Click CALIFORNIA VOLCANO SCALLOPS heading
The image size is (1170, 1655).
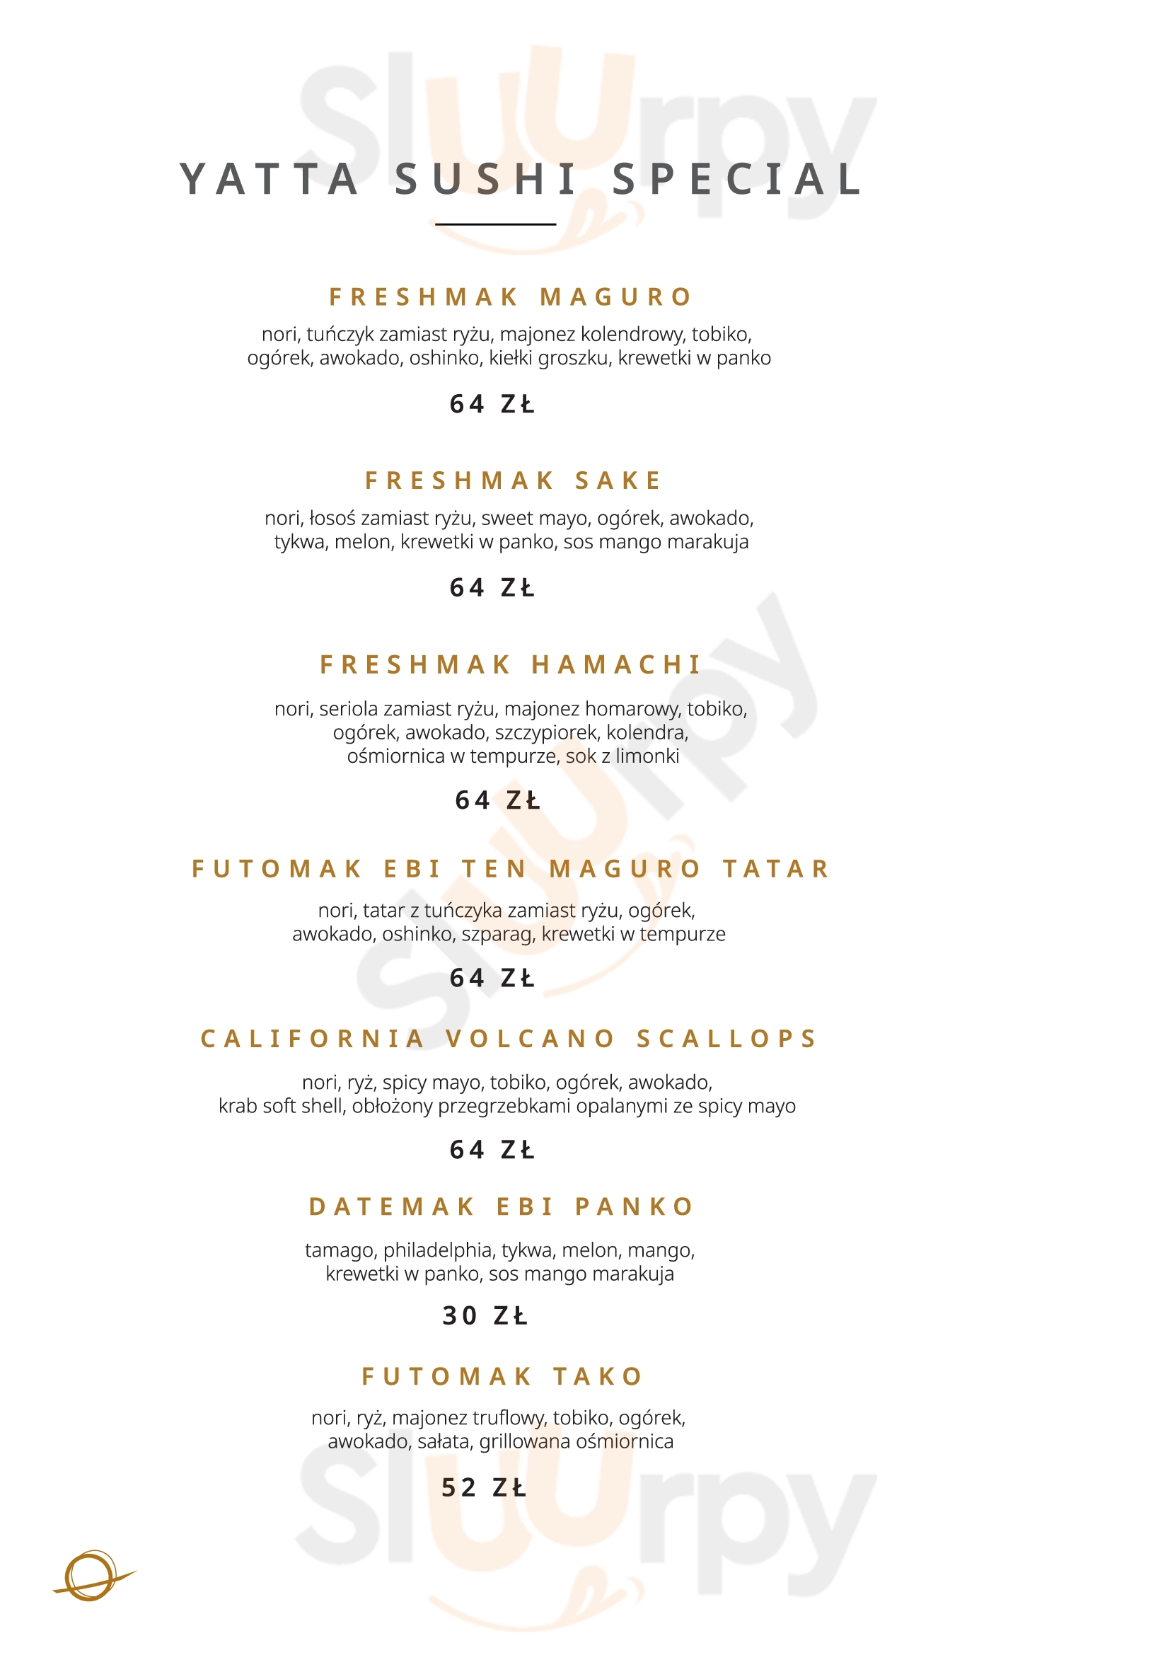[509, 1039]
